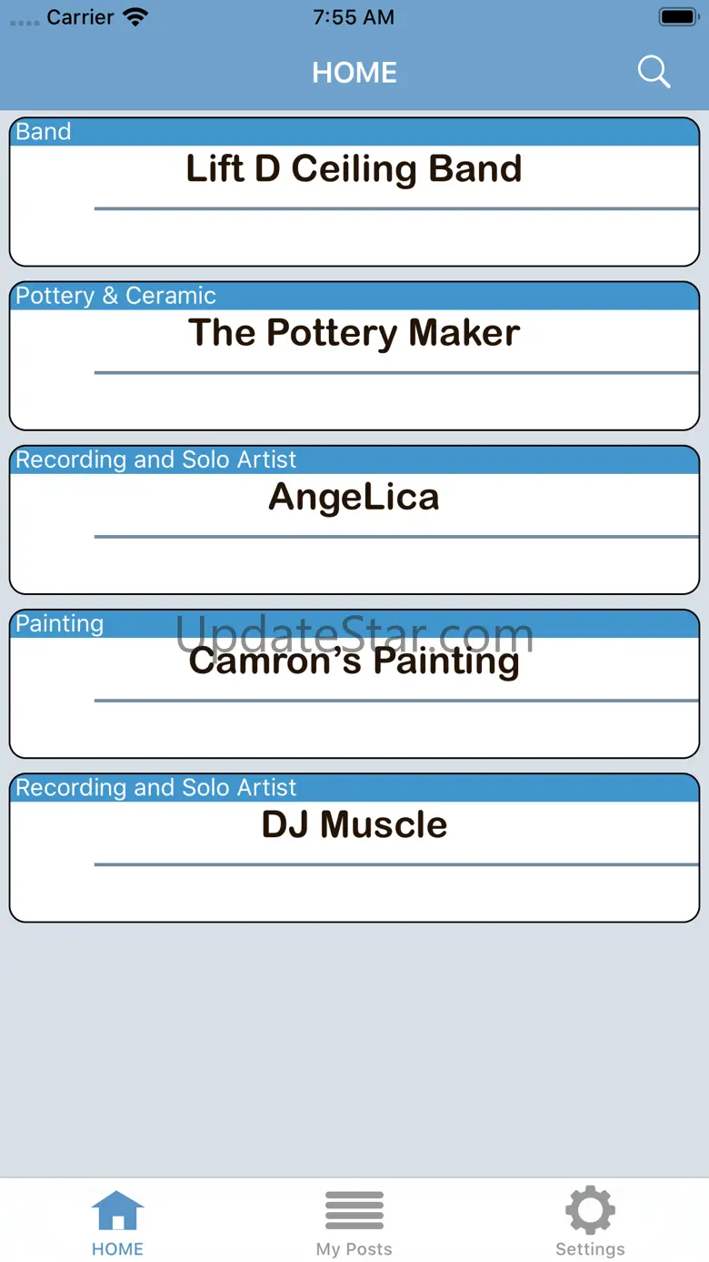Image resolution: width=709 pixels, height=1262 pixels.
Task: Switch to the Settings tab label
Action: coord(590,1249)
